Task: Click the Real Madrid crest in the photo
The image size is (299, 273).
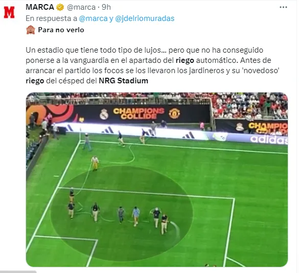Action: coord(104,115)
